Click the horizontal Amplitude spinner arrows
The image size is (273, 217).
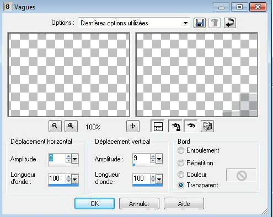point(68,159)
